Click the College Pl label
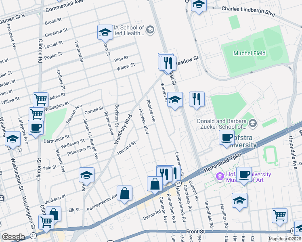Screen dimensions: 302x242 click(61, 80)
